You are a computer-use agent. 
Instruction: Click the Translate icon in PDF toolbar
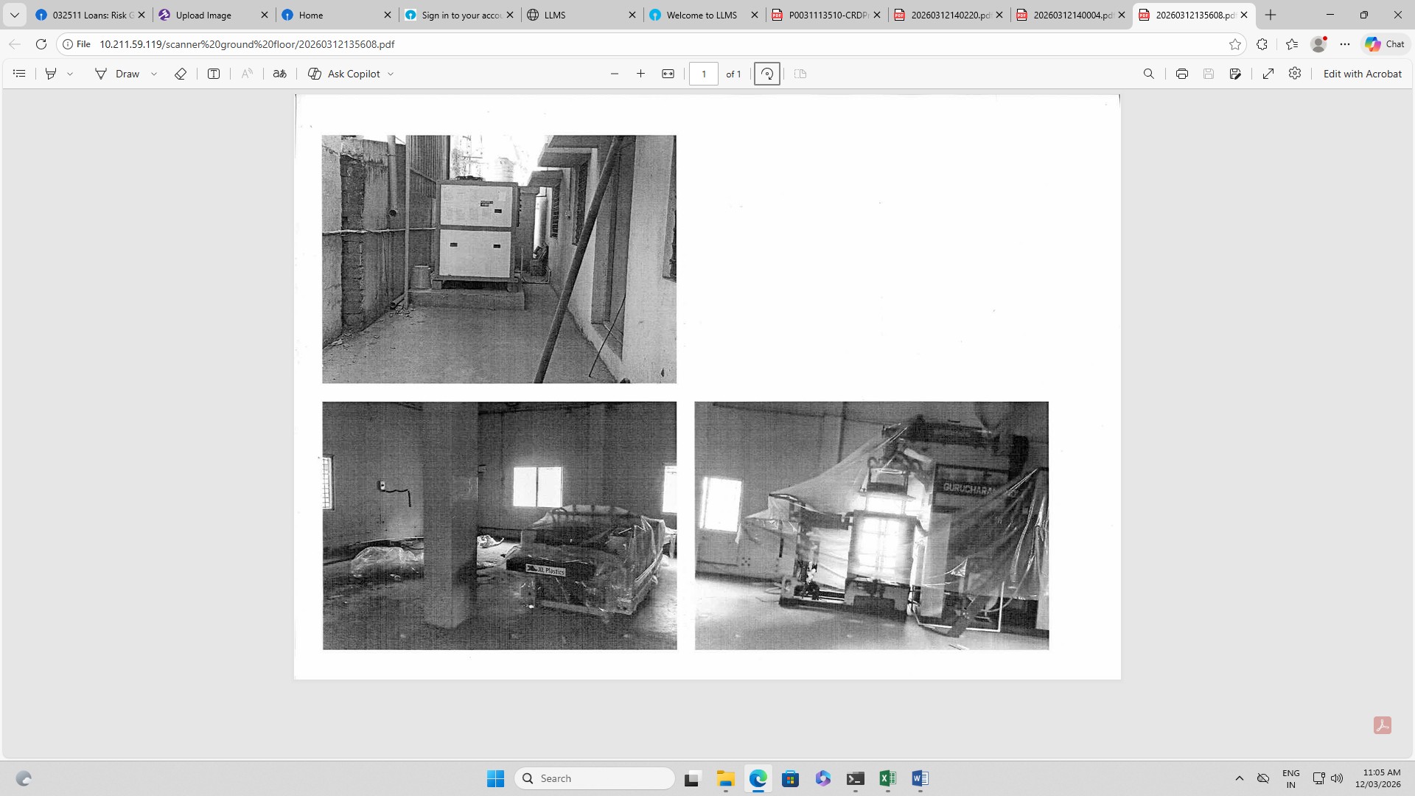280,74
